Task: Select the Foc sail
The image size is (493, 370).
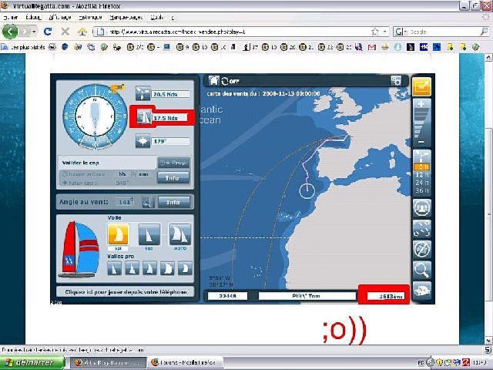Action: click(149, 234)
